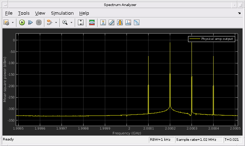The image size is (245, 146).
Task: Open Channel Measurements tool
Action: click(x=120, y=22)
